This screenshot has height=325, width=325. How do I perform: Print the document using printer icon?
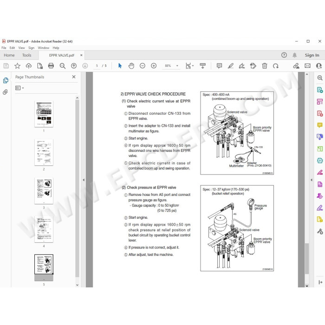tap(51, 66)
